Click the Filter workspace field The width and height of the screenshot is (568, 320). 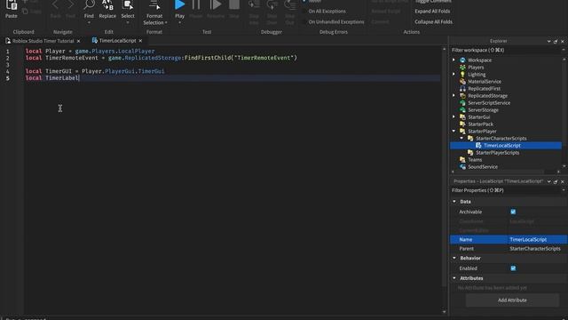pyautogui.click(x=506, y=50)
